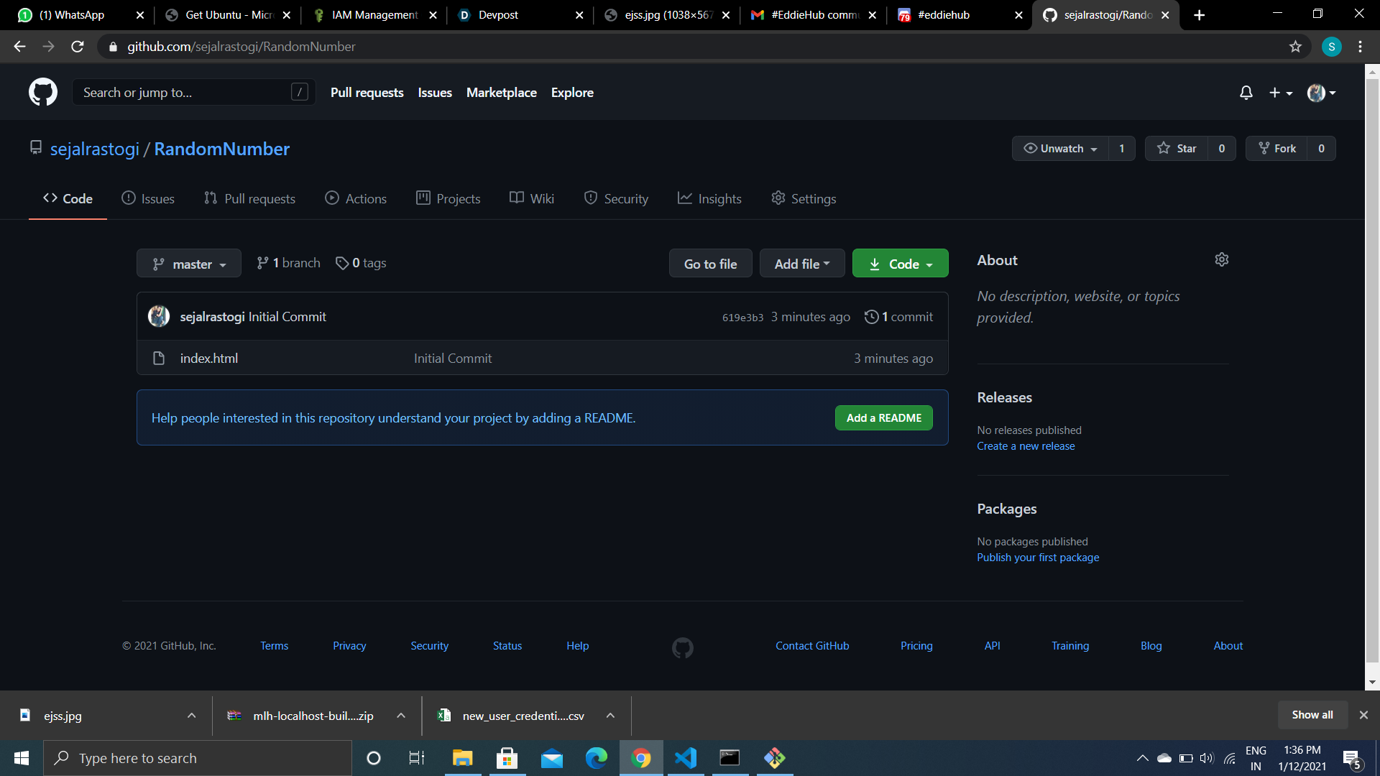Expand the master branch dropdown

189,264
